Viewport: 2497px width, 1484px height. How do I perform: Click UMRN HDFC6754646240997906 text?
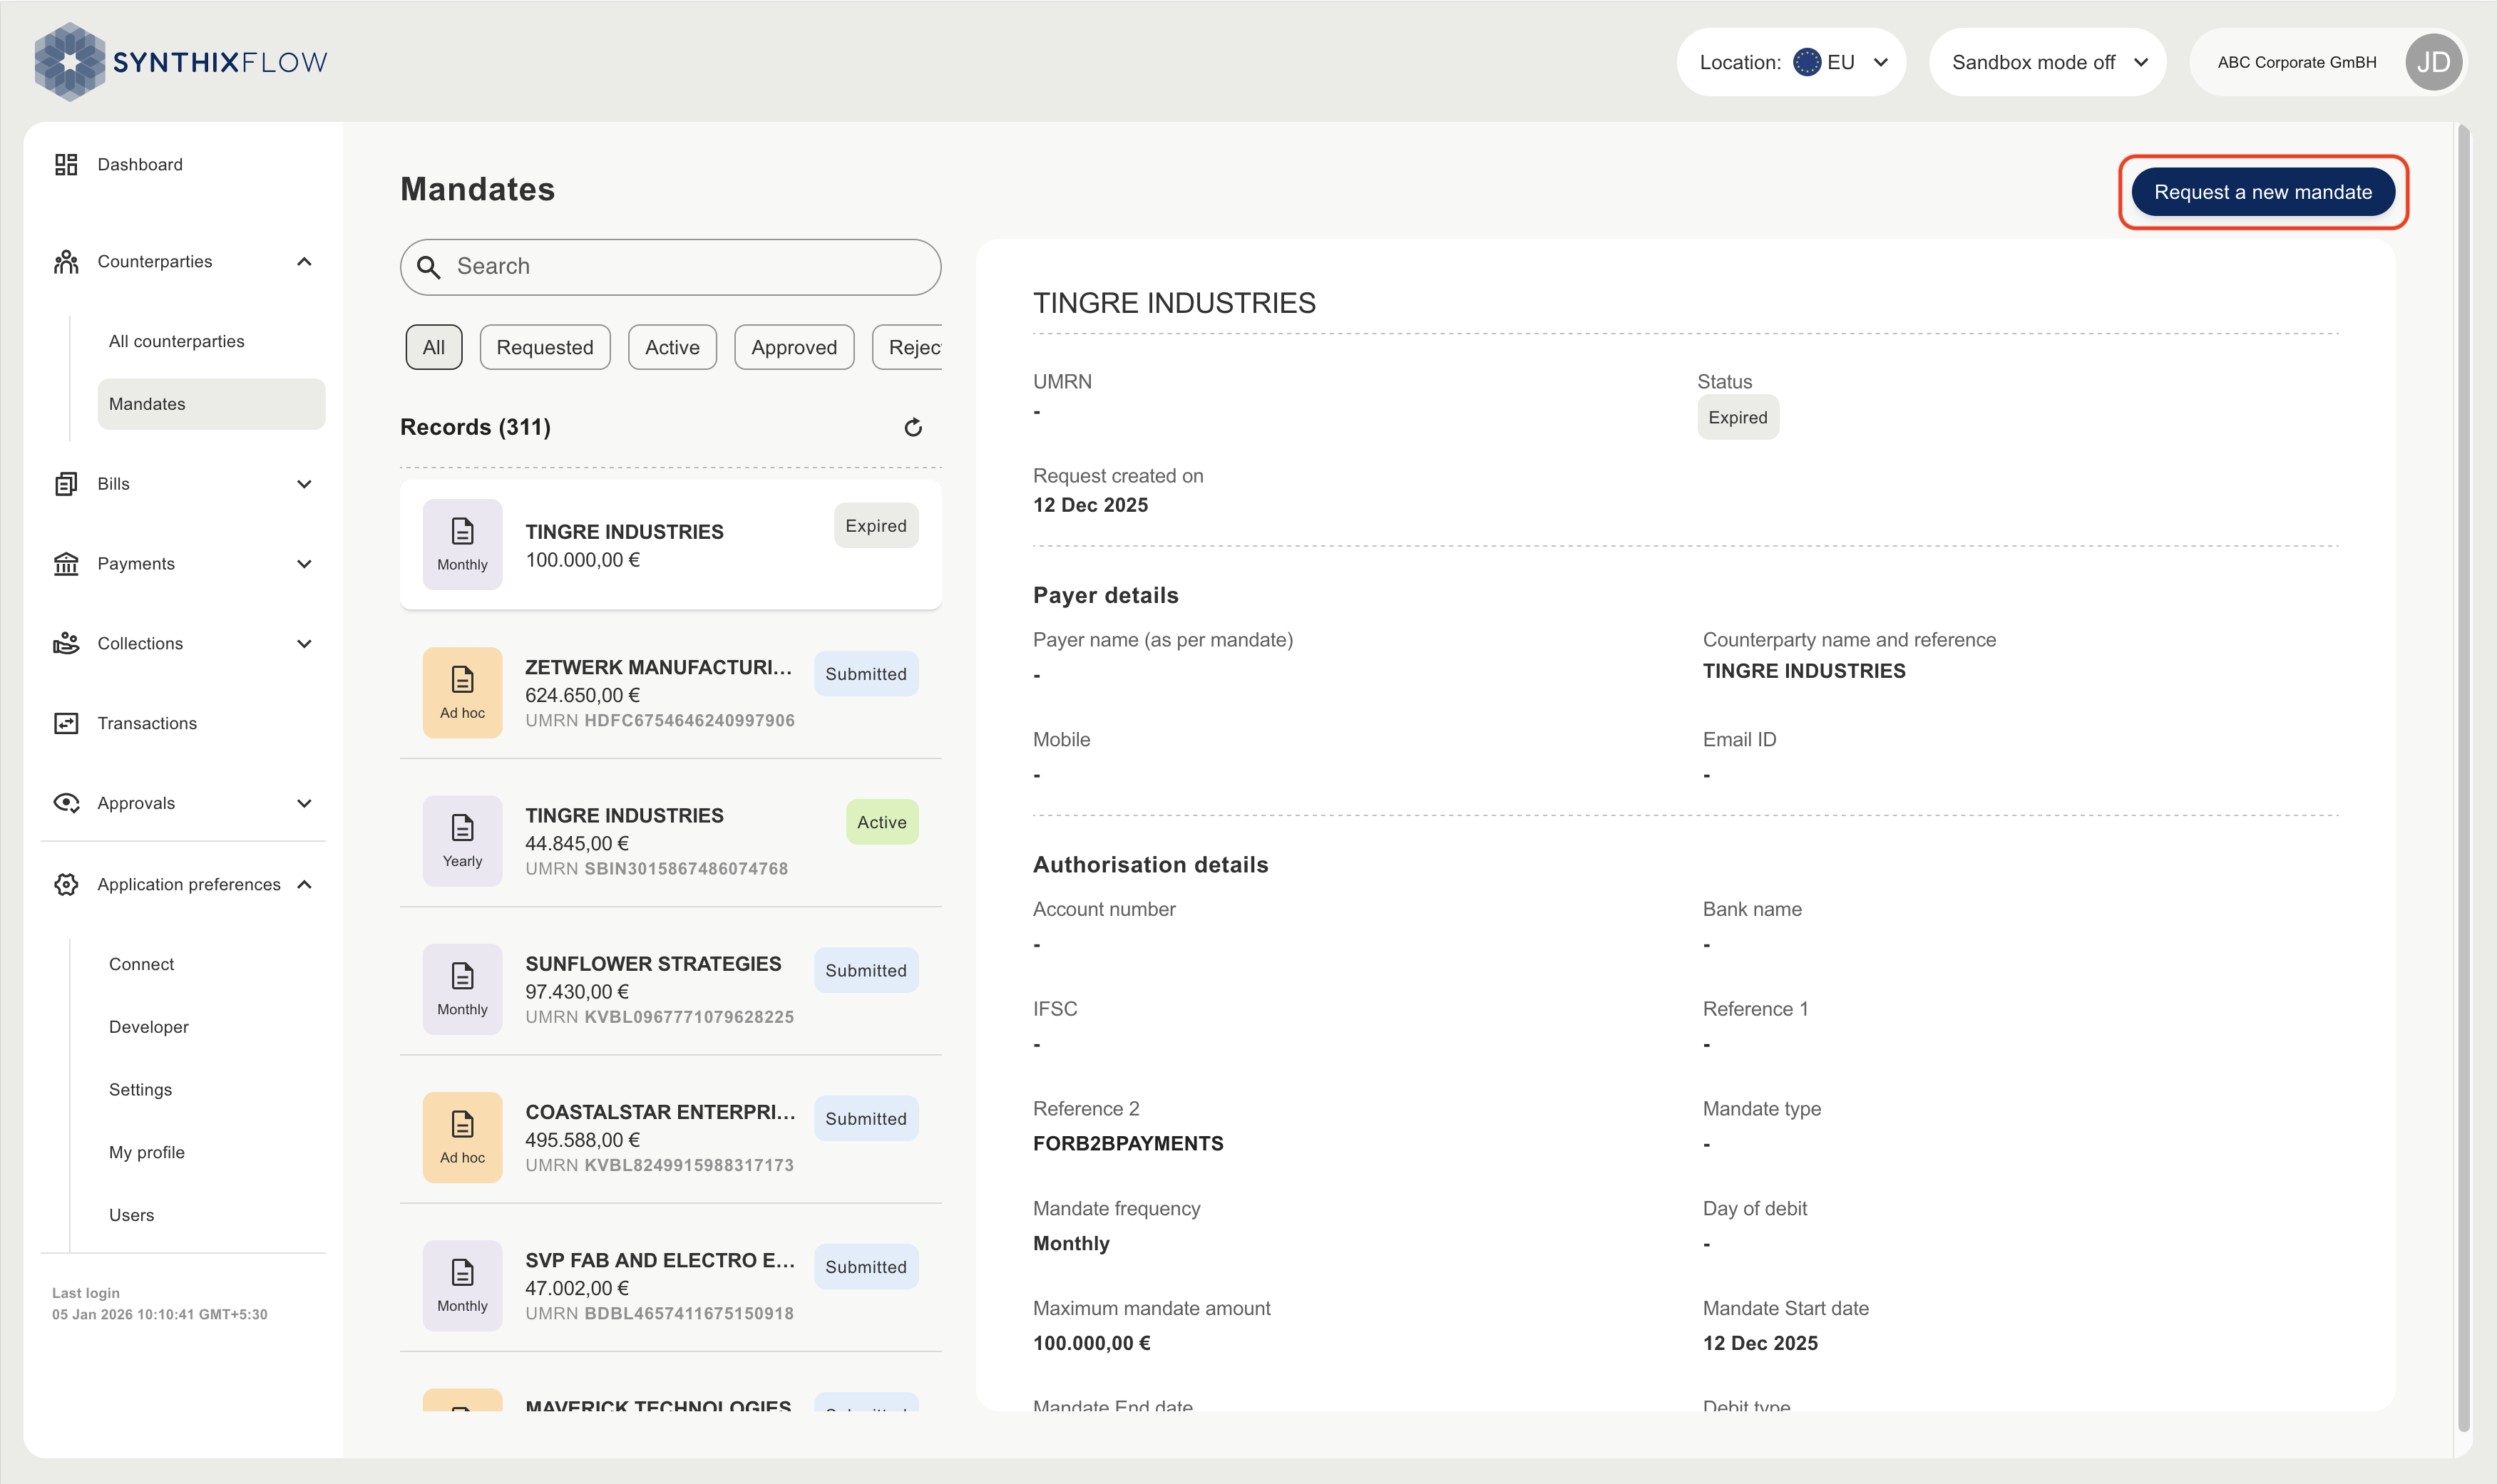click(660, 721)
